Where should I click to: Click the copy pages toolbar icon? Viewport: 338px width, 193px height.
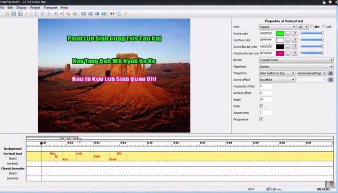[x=119, y=14]
